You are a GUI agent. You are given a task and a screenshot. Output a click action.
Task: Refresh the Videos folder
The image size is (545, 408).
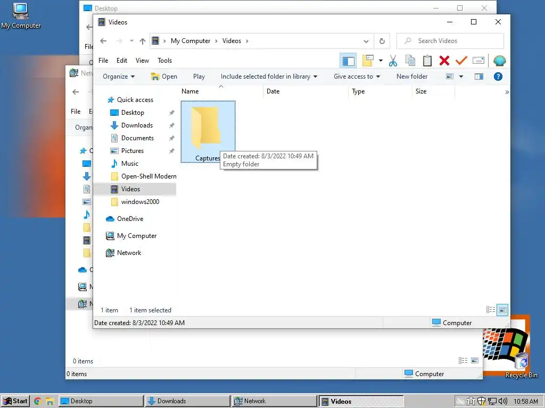click(382, 41)
